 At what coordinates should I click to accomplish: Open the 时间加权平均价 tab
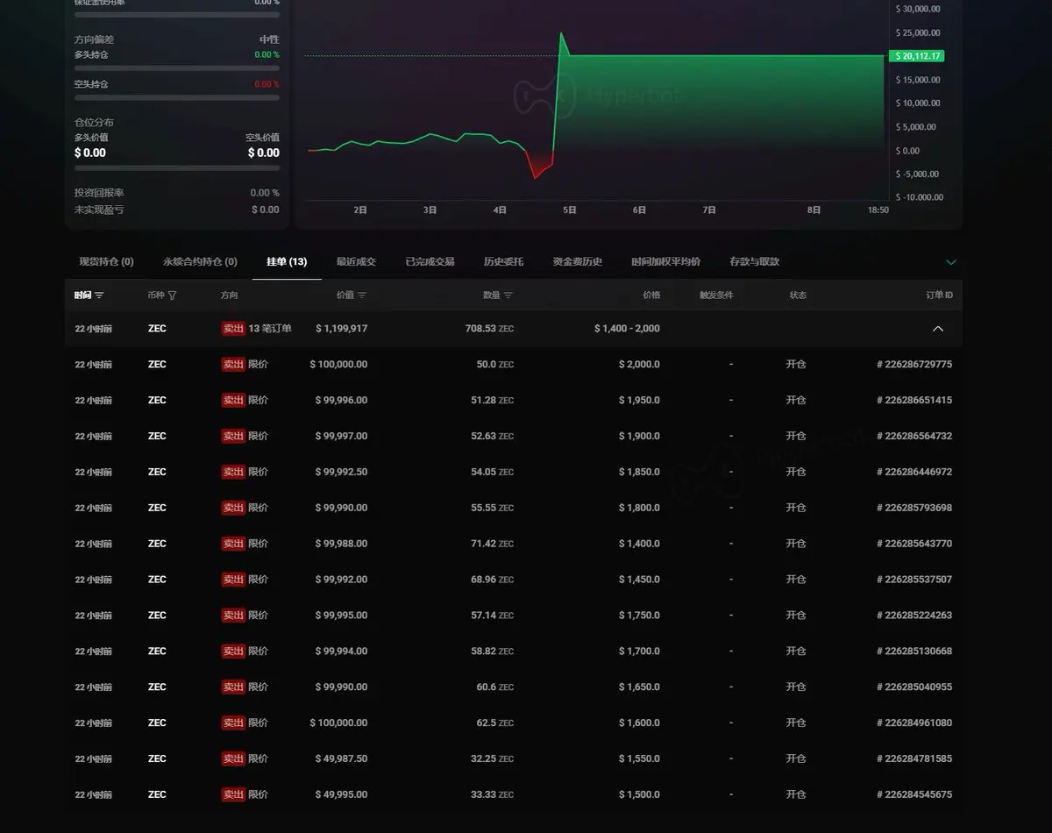[x=665, y=261]
